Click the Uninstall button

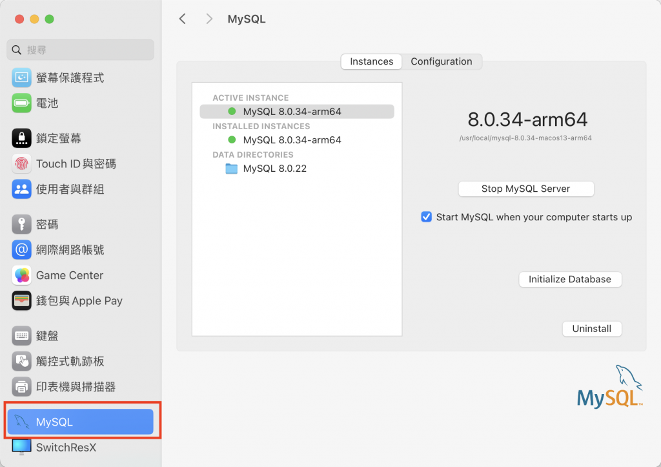pyautogui.click(x=592, y=329)
